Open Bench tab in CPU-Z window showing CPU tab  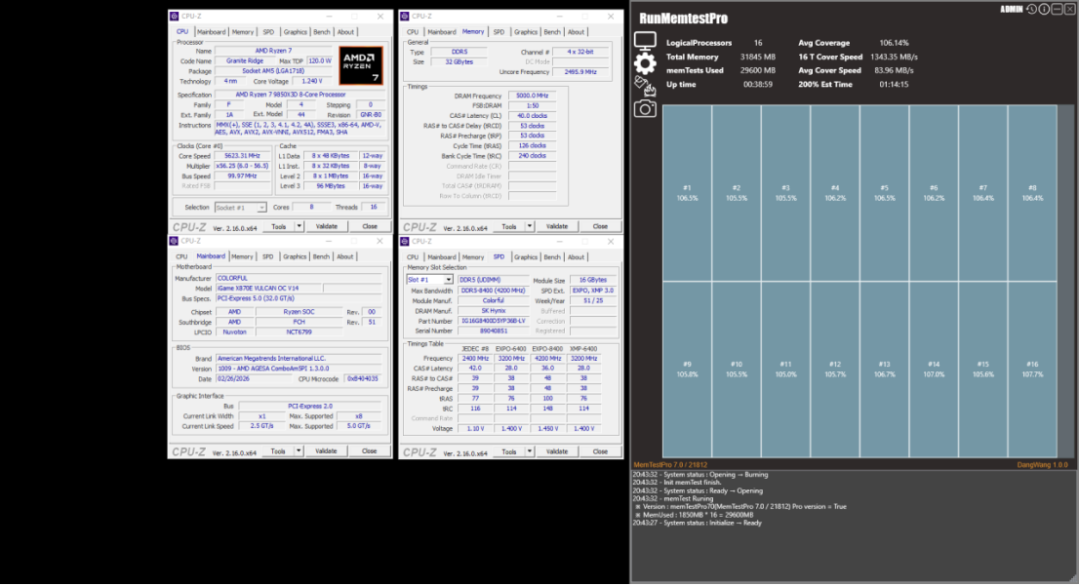coord(321,31)
